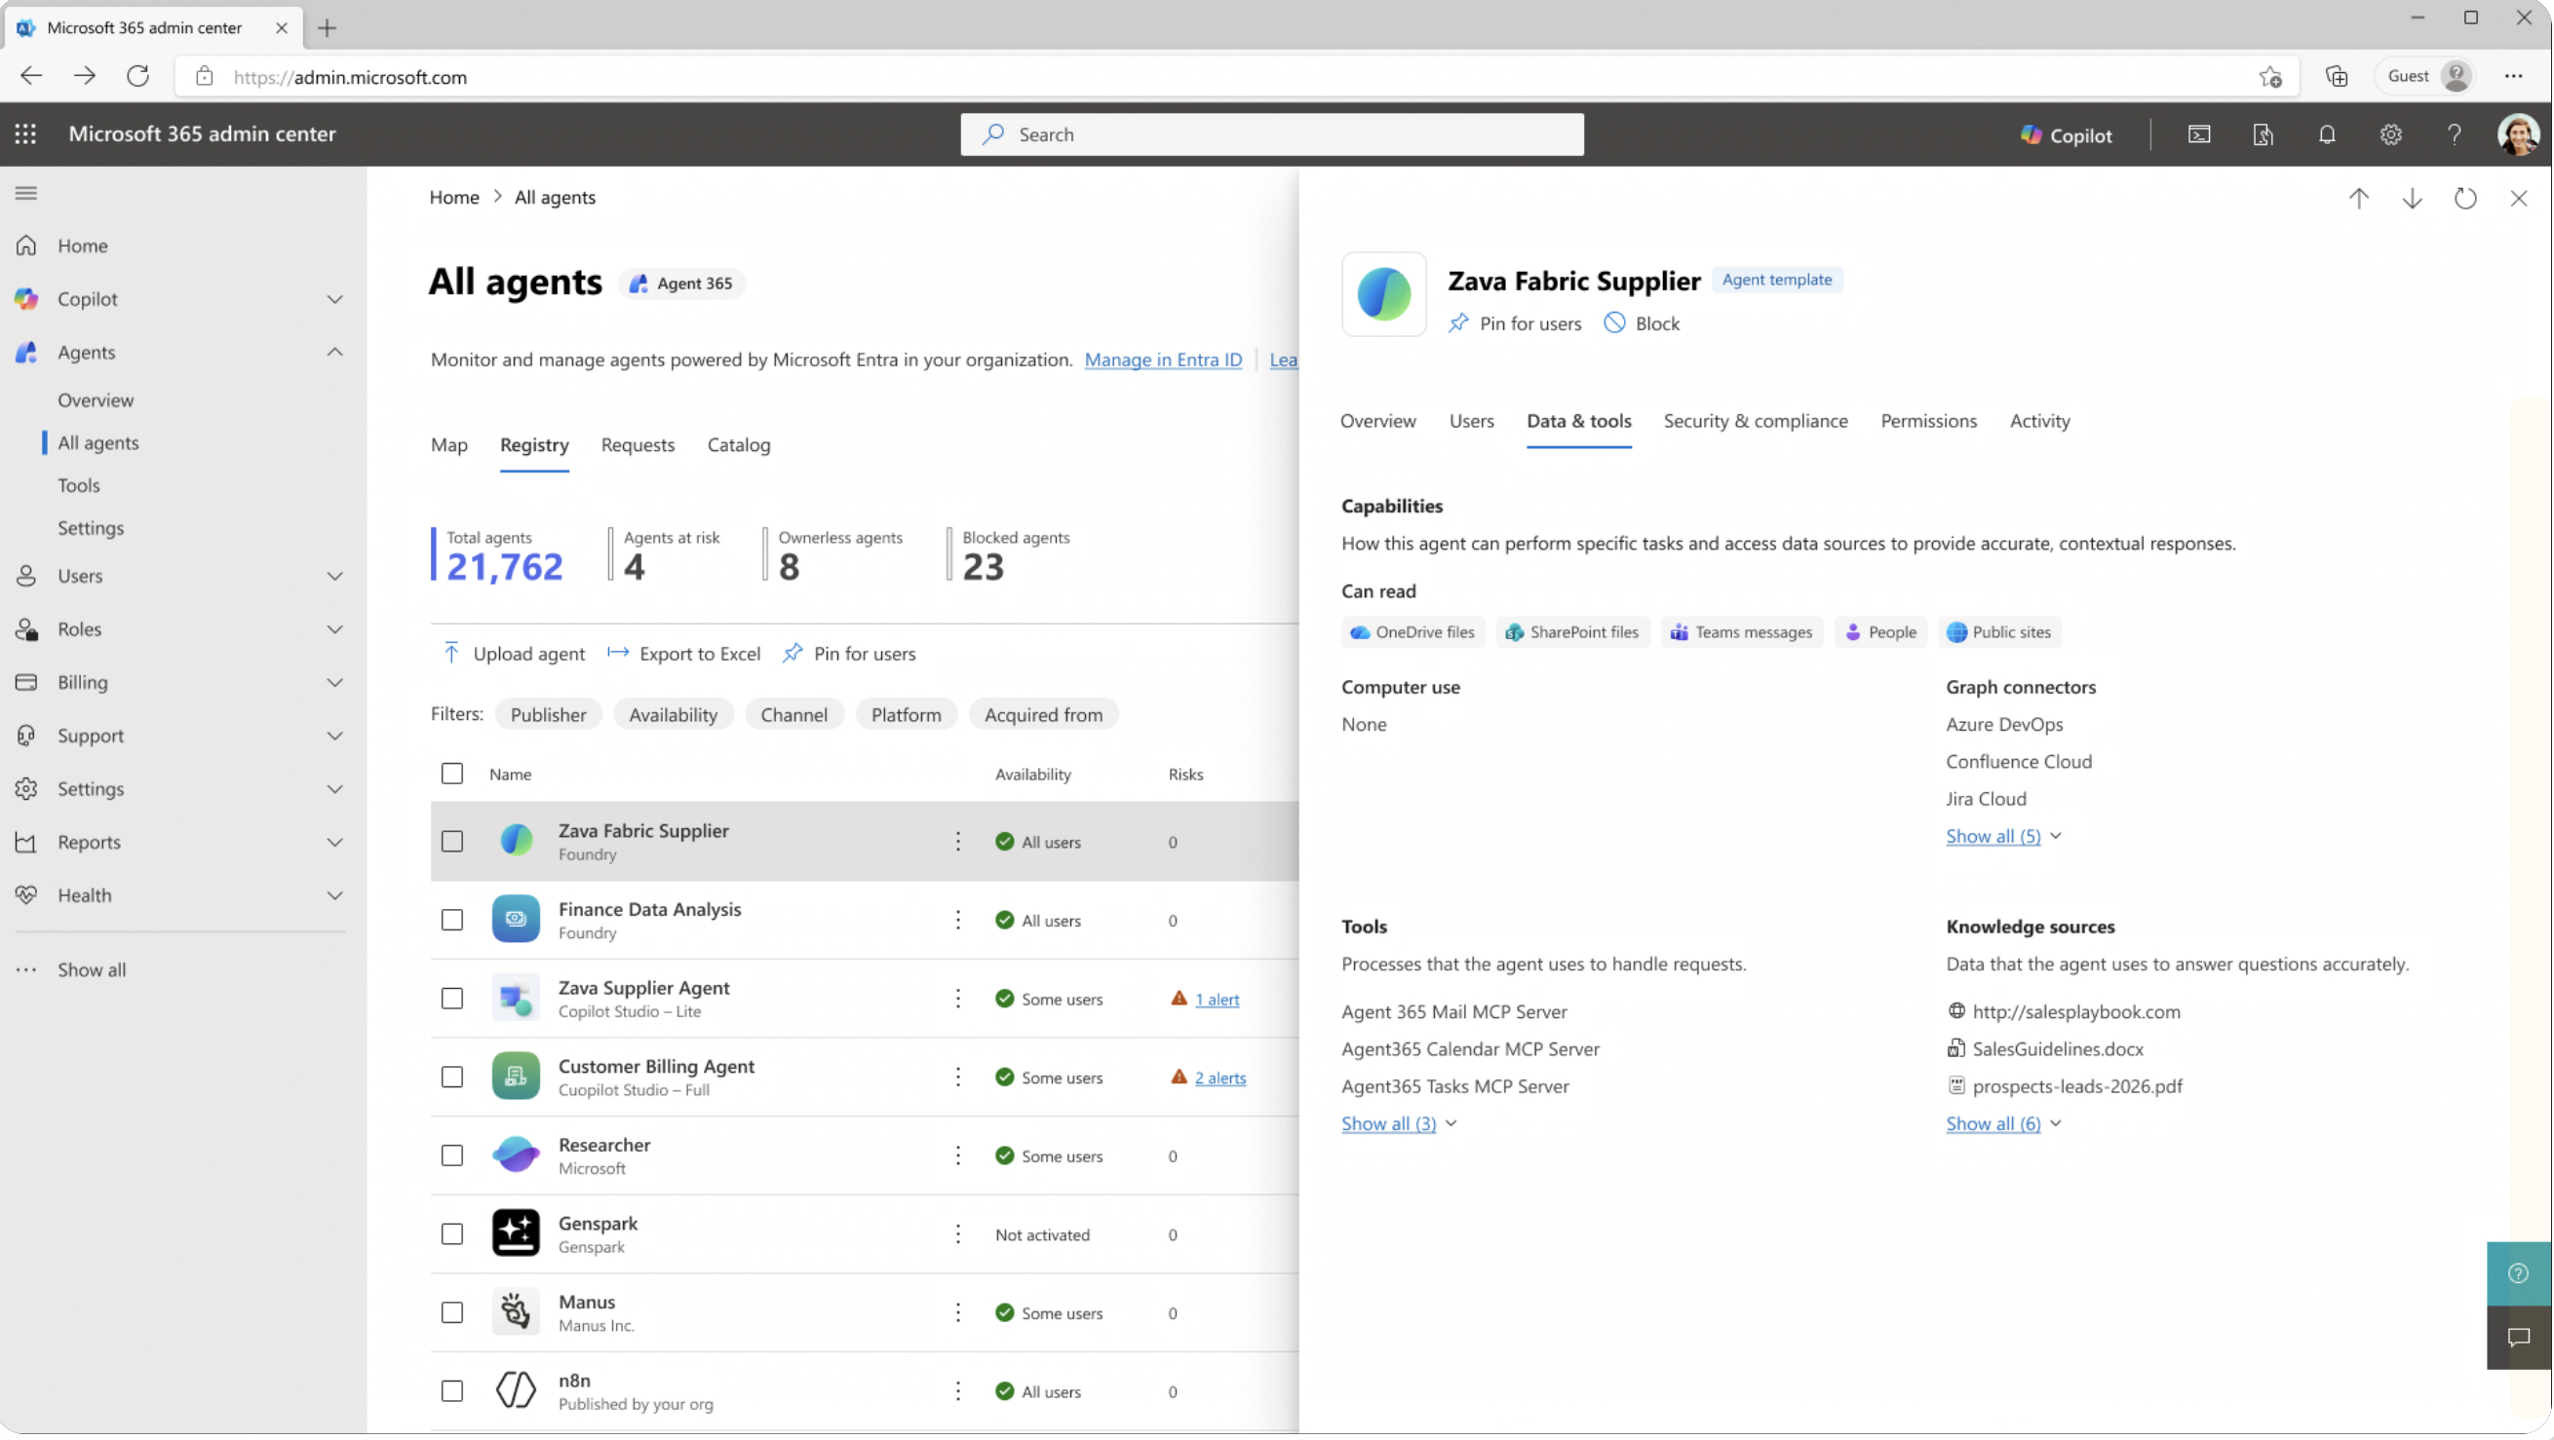Viewport: 2554px width, 1440px height.
Task: Expand the Roles navigation section
Action: coord(335,629)
